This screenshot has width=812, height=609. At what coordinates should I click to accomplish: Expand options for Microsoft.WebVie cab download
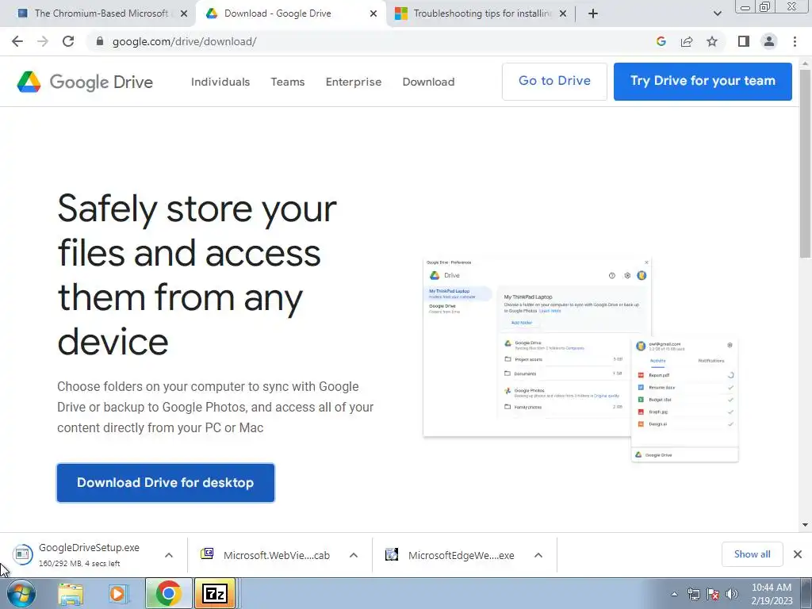[x=354, y=555]
